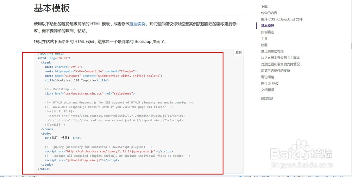Click the html5shiv.min.js script line

coord(117,116)
